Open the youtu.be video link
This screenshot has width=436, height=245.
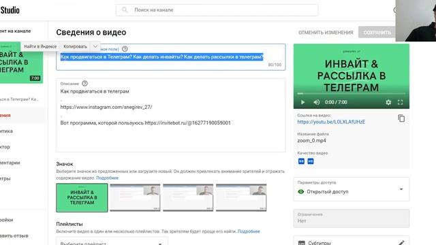[331, 122]
